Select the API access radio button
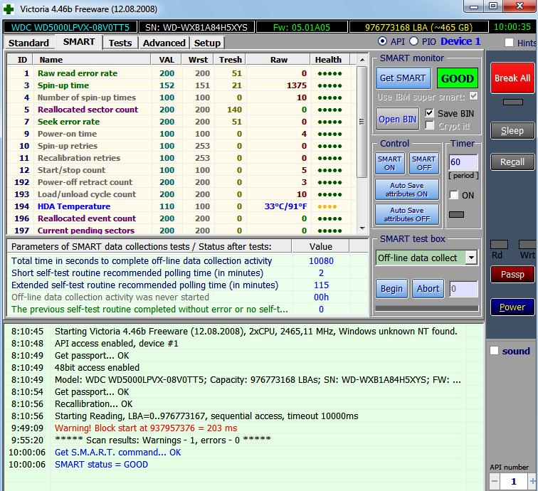The width and height of the screenshot is (538, 491). (382, 41)
